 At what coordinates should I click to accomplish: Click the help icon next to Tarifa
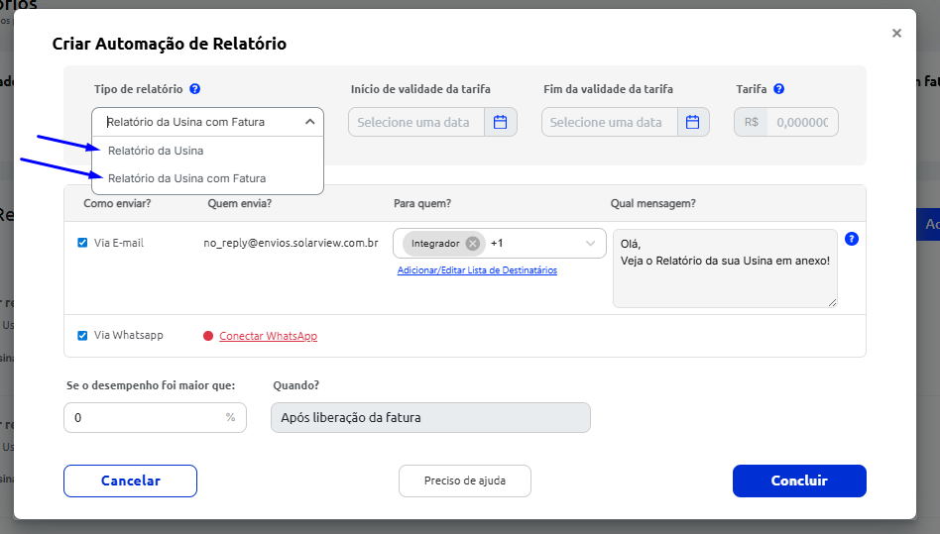click(x=779, y=89)
